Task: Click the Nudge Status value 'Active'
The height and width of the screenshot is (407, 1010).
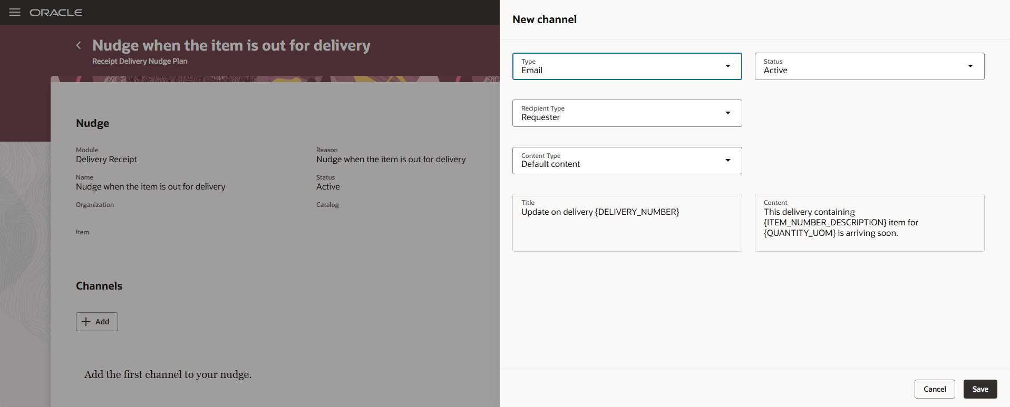Action: 328,187
